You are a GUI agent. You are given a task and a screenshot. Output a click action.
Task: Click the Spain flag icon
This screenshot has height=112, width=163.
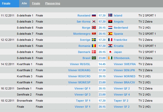tap(110, 34)
